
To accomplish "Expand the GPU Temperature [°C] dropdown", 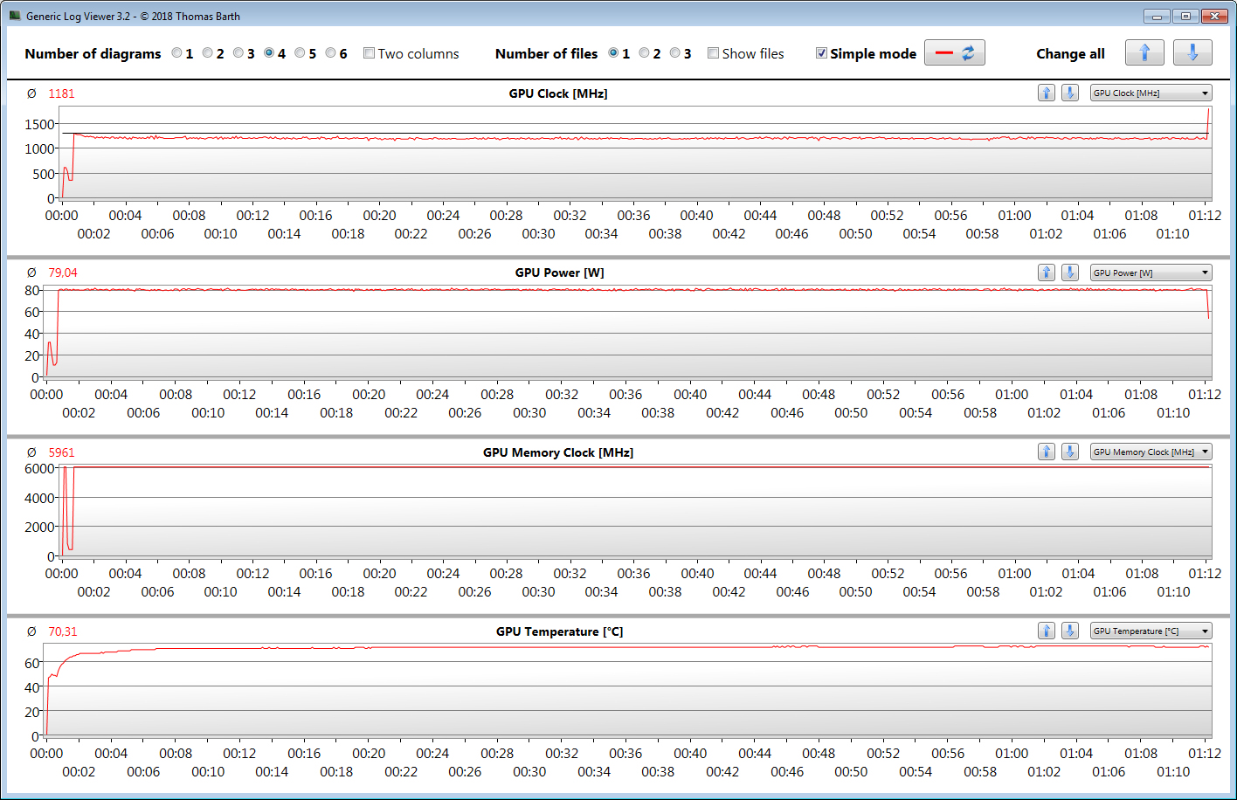I will click(1151, 631).
